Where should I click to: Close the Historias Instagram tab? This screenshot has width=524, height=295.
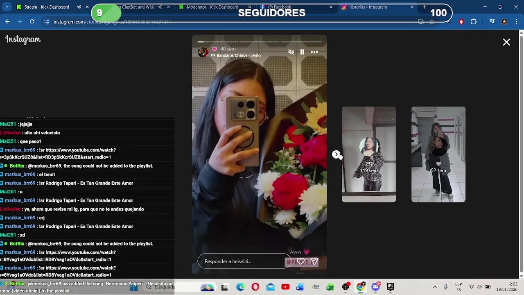(x=412, y=7)
